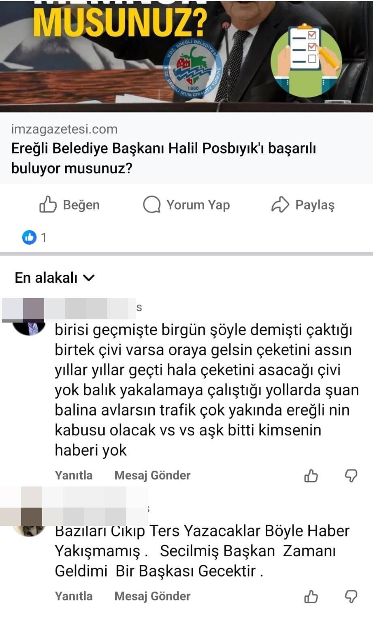Open the Halil Posbıyık article headline link
373x620 pixels.
[x=163, y=158]
